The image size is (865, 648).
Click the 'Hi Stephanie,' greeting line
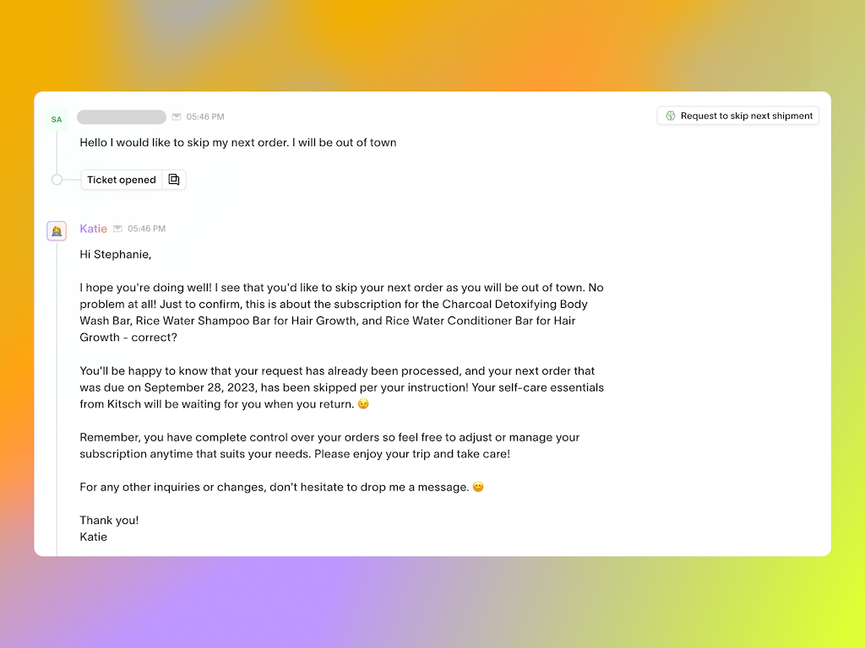pyautogui.click(x=116, y=254)
